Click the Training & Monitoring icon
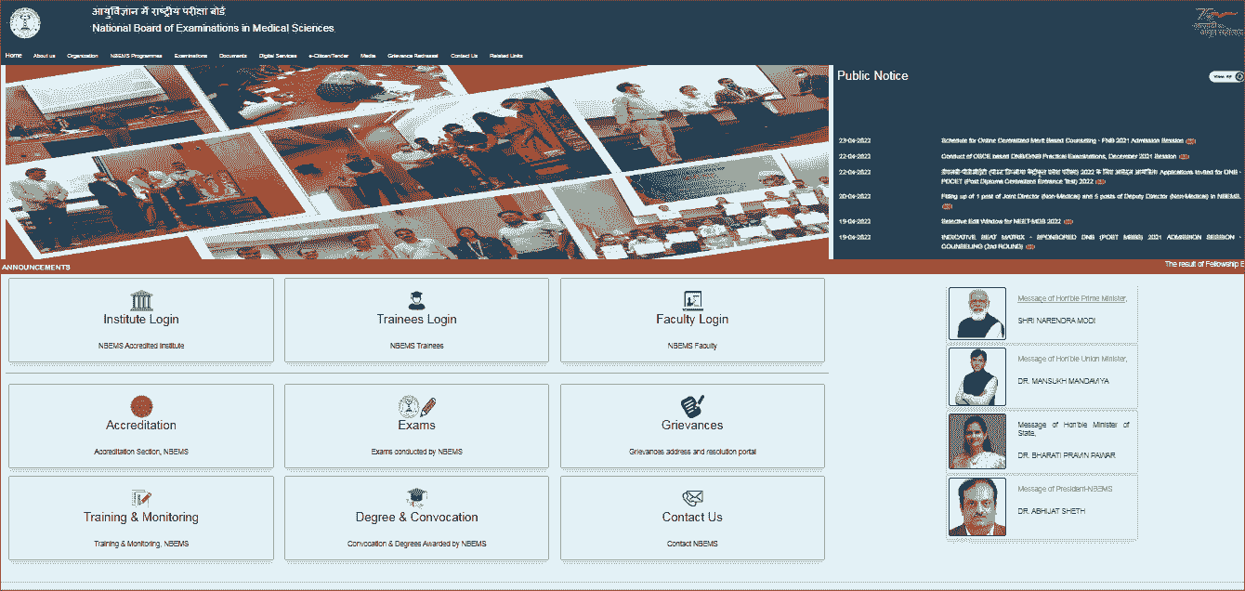 pos(141,498)
